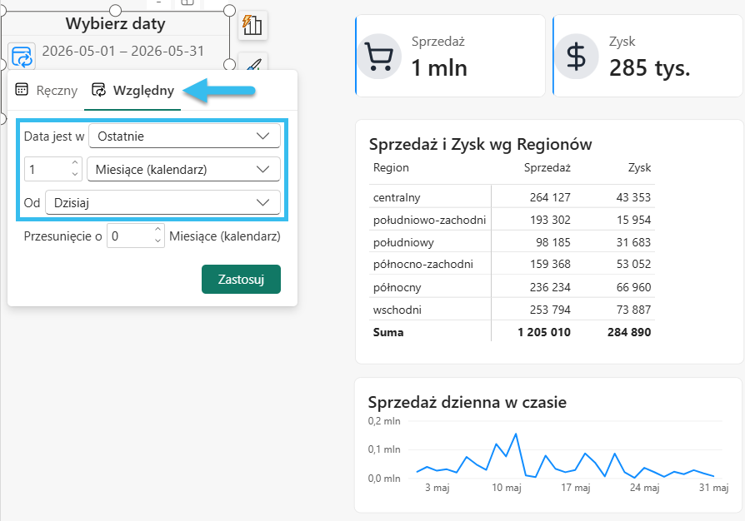Increase the period count stepper
Image resolution: width=745 pixels, height=521 pixels.
[75, 163]
